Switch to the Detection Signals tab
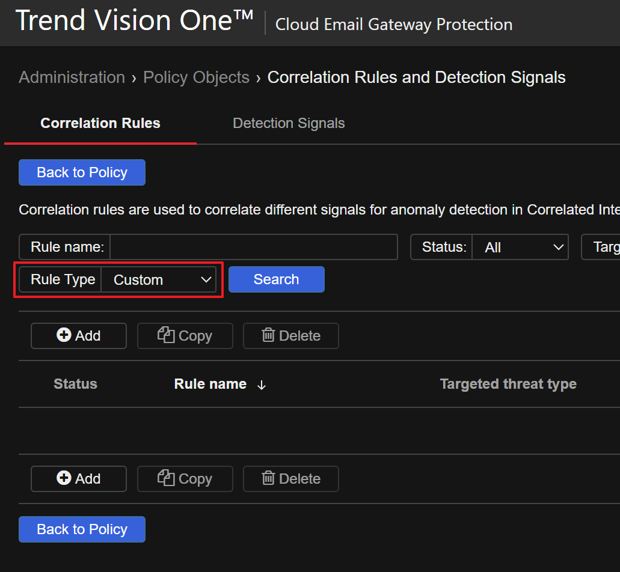620x572 pixels. point(289,123)
